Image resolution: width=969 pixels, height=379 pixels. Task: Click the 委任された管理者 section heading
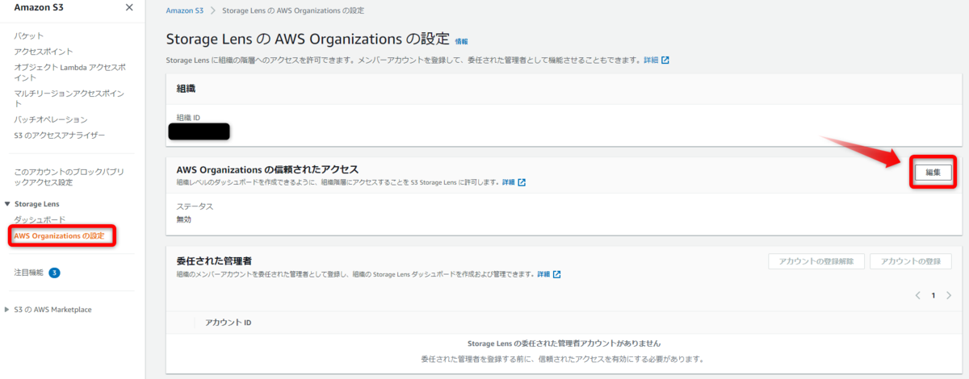214,261
